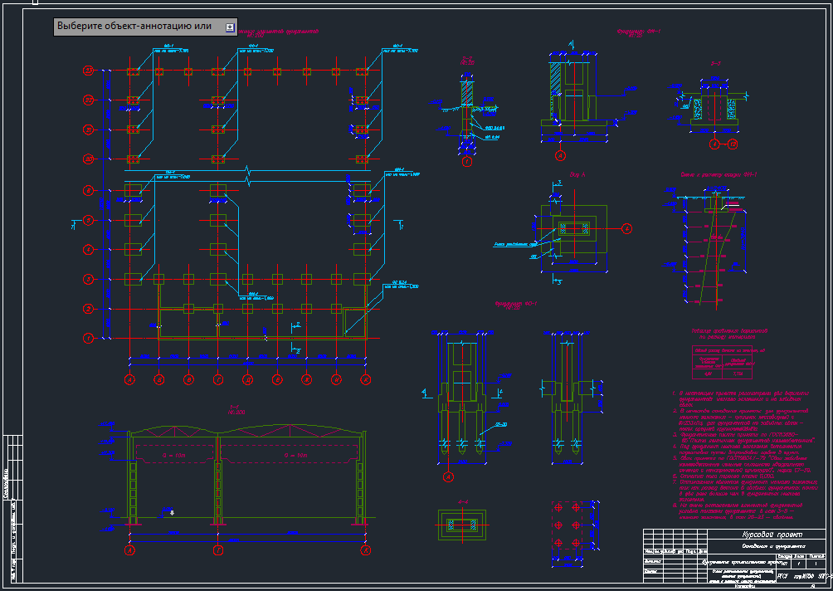The image size is (833, 591).
Task: Open the dropdown icon in the command prompt tooltip
Action: pos(230,27)
